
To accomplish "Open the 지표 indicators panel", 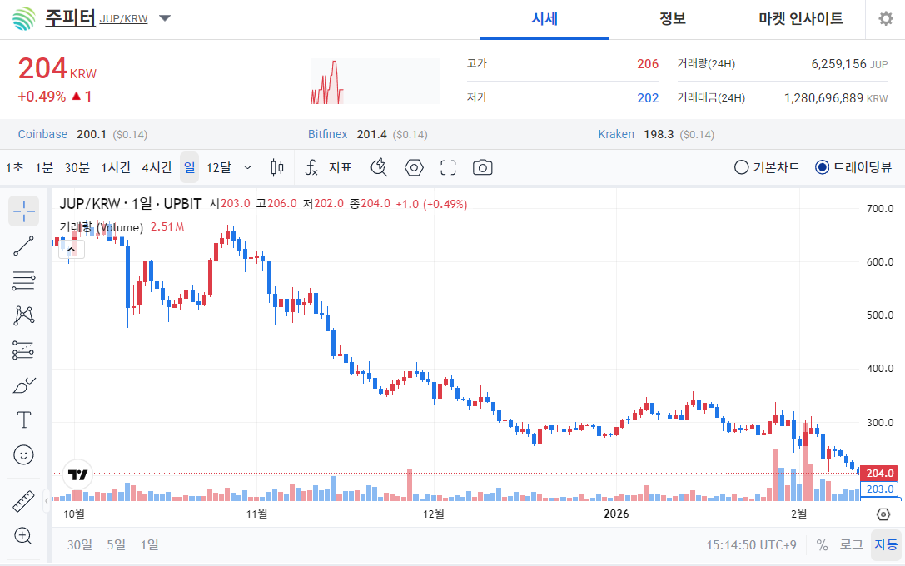I will [x=341, y=167].
